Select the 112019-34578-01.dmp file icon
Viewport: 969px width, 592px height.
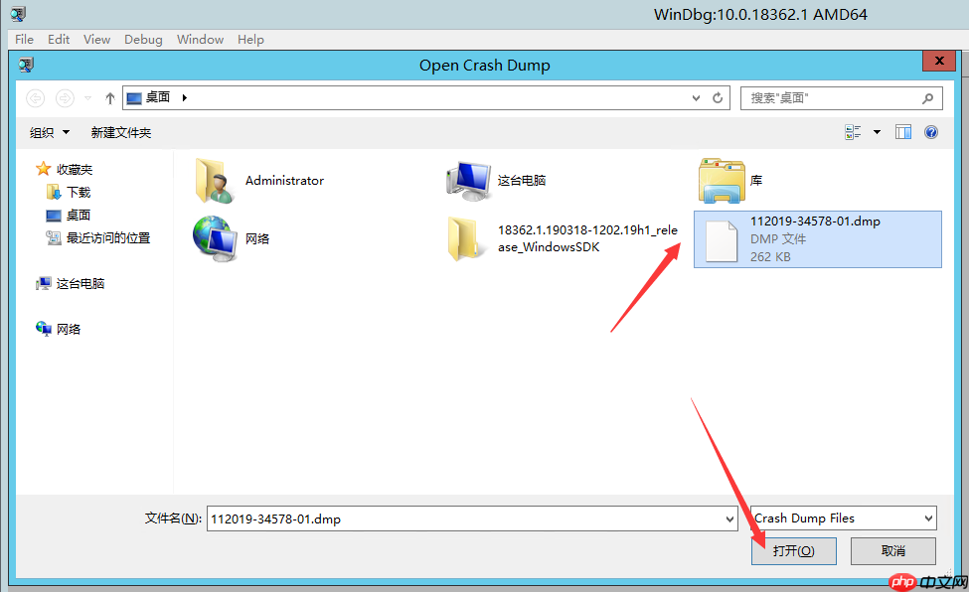(722, 241)
